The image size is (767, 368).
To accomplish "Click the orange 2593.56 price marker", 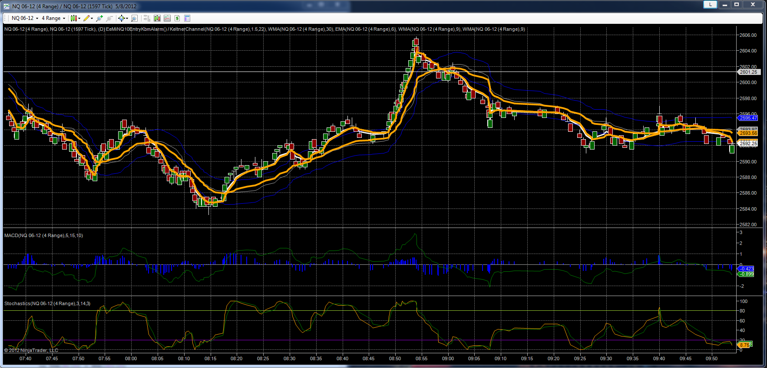I will pyautogui.click(x=748, y=133).
